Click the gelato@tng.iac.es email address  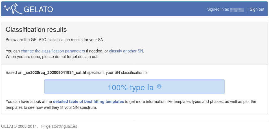[x=62, y=127]
